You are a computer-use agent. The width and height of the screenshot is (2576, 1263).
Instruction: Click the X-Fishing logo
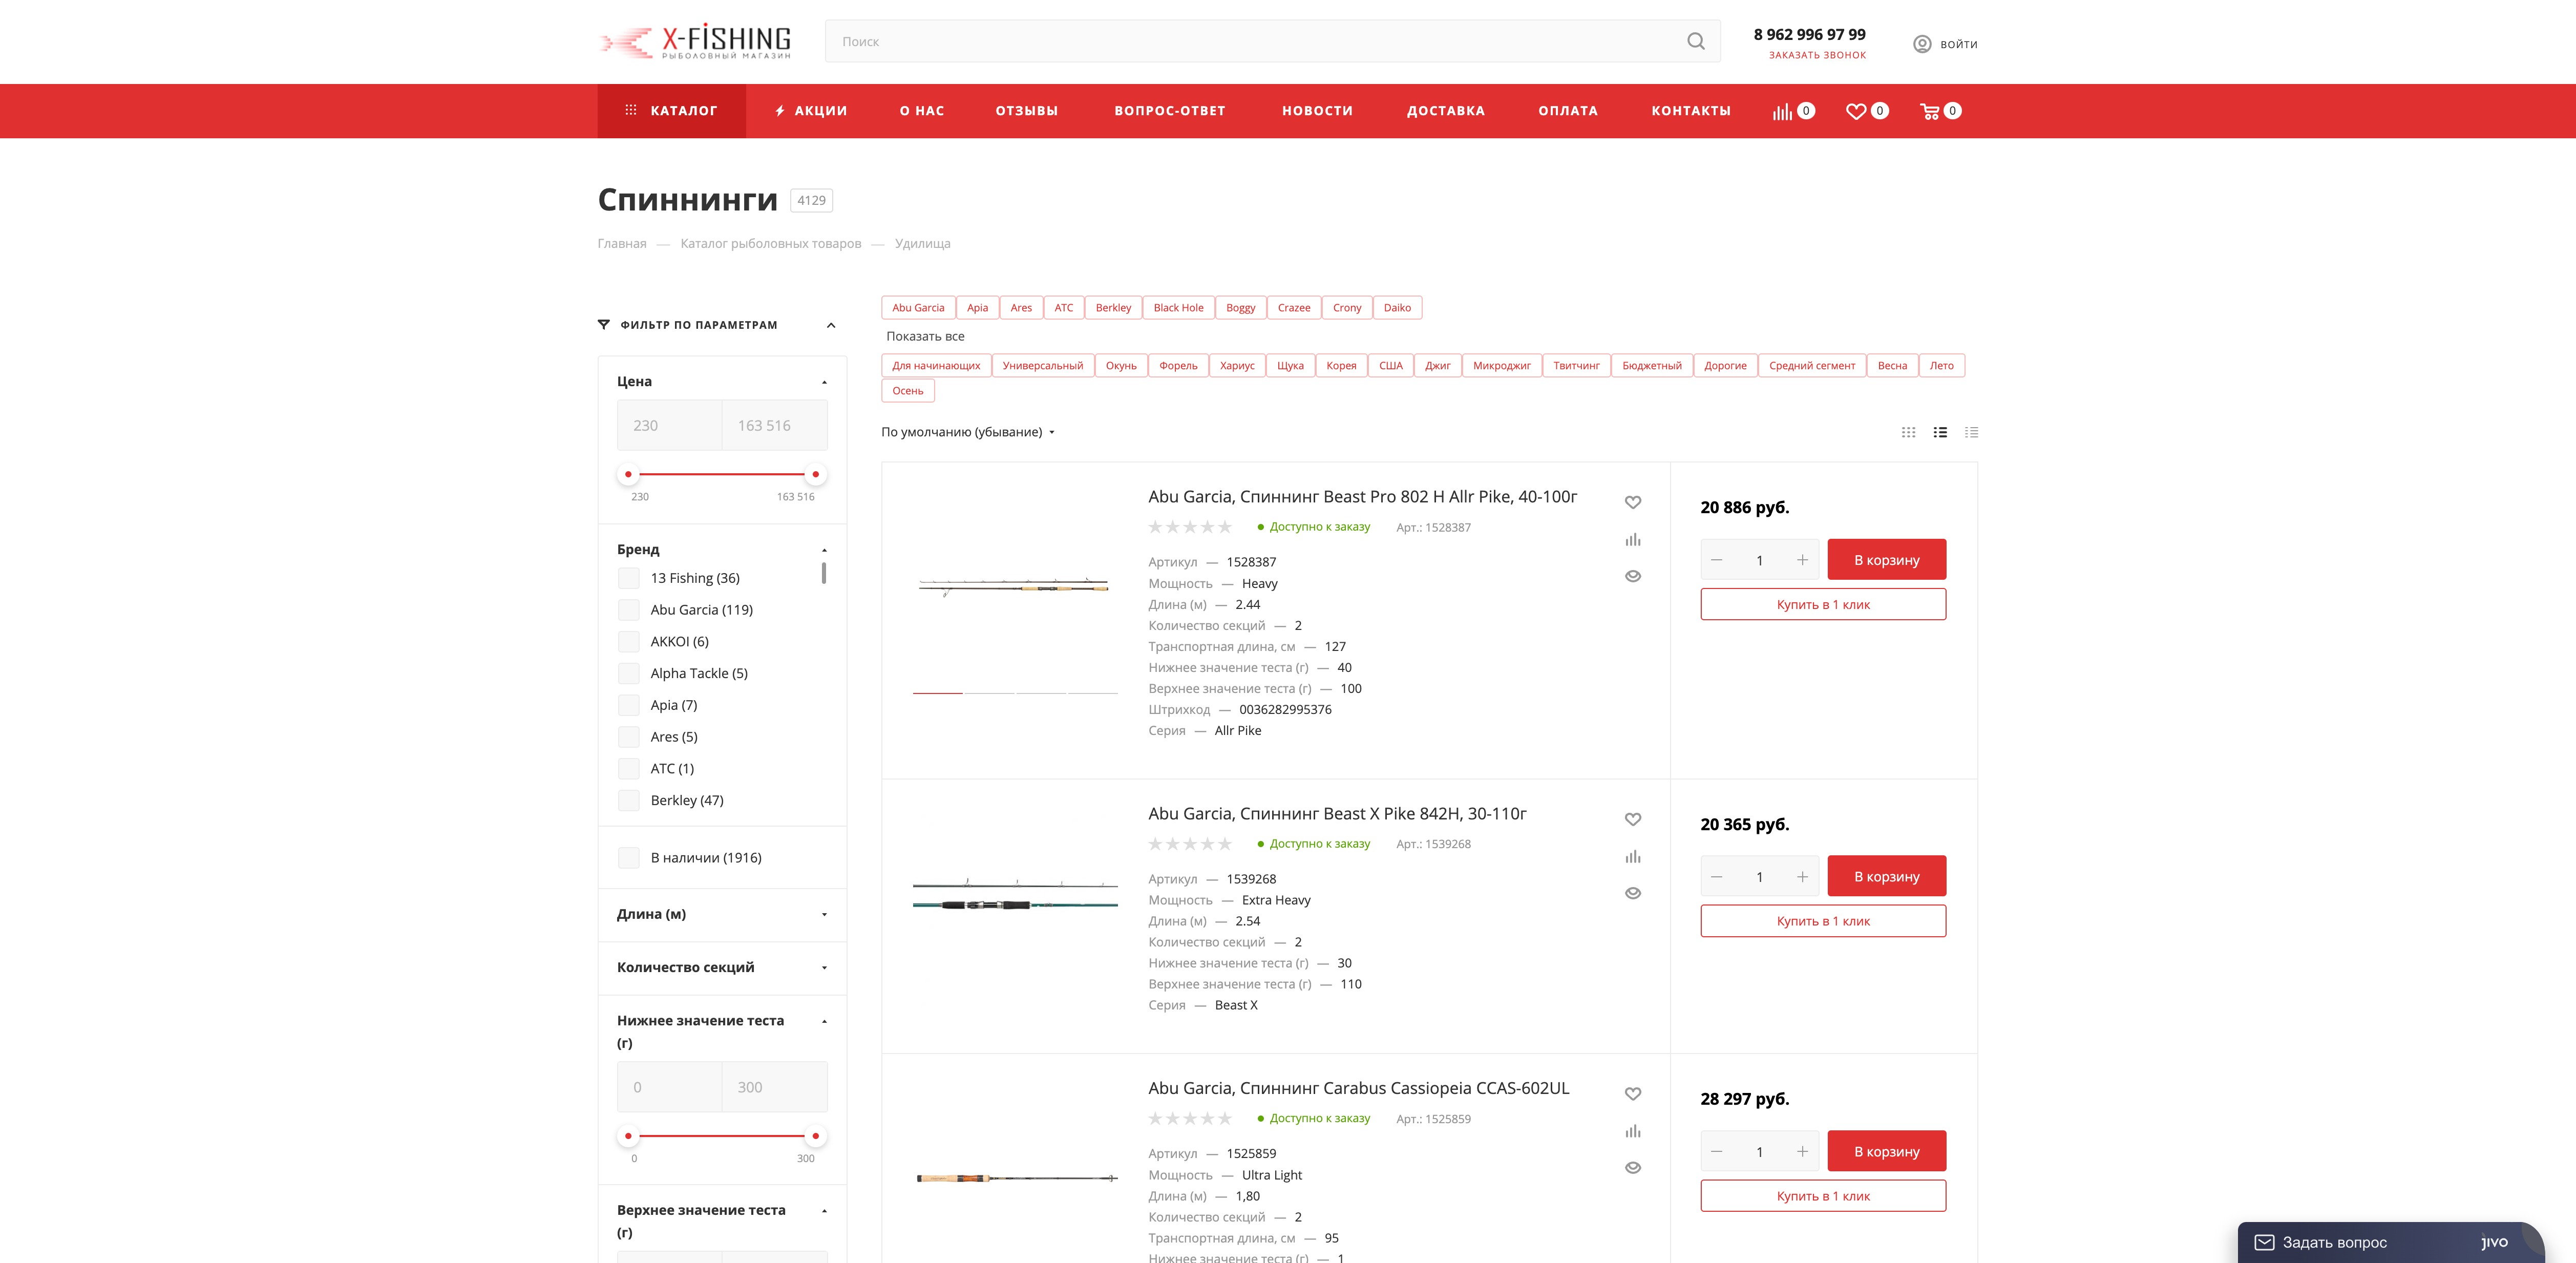pos(695,41)
